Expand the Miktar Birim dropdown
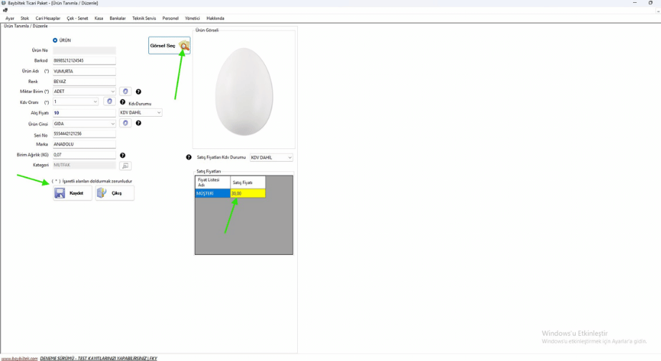Image resolution: width=661 pixels, height=361 pixels. [112, 92]
